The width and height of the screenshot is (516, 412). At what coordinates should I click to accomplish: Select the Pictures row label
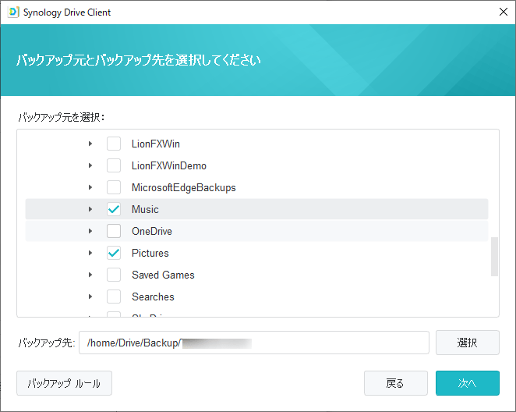click(x=150, y=253)
